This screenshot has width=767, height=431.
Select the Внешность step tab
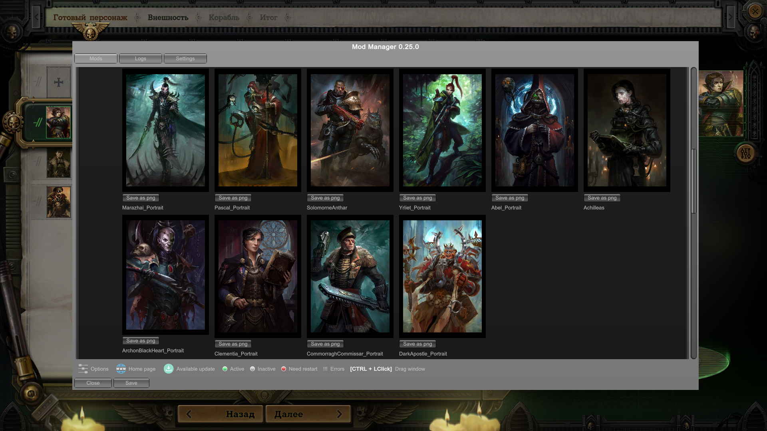click(168, 18)
